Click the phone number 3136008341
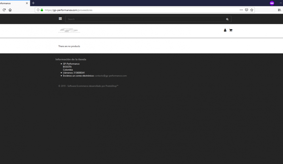This screenshot has width=283, height=164. 79,73
